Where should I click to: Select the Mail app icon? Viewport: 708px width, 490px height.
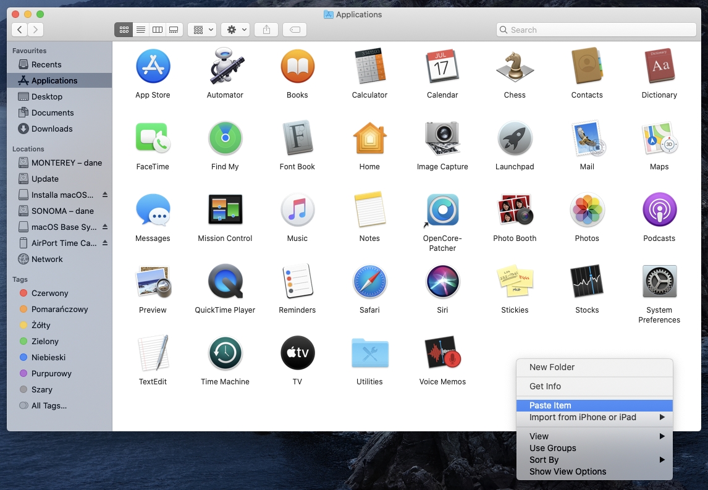[588, 138]
